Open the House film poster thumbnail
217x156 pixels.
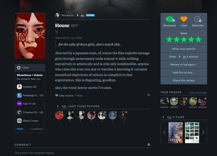[x=30, y=36]
